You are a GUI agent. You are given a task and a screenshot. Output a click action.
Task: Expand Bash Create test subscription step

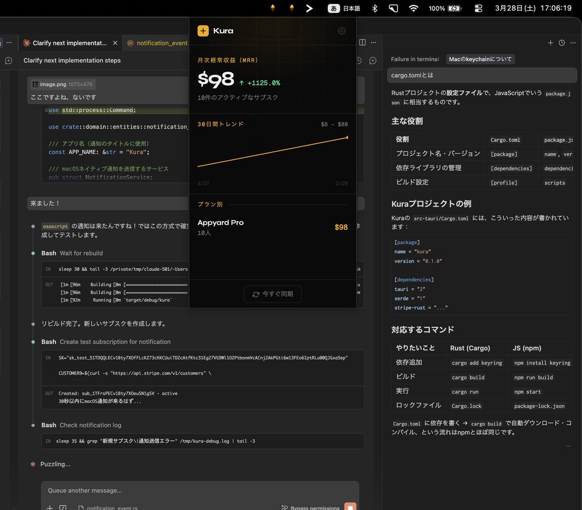(x=106, y=342)
